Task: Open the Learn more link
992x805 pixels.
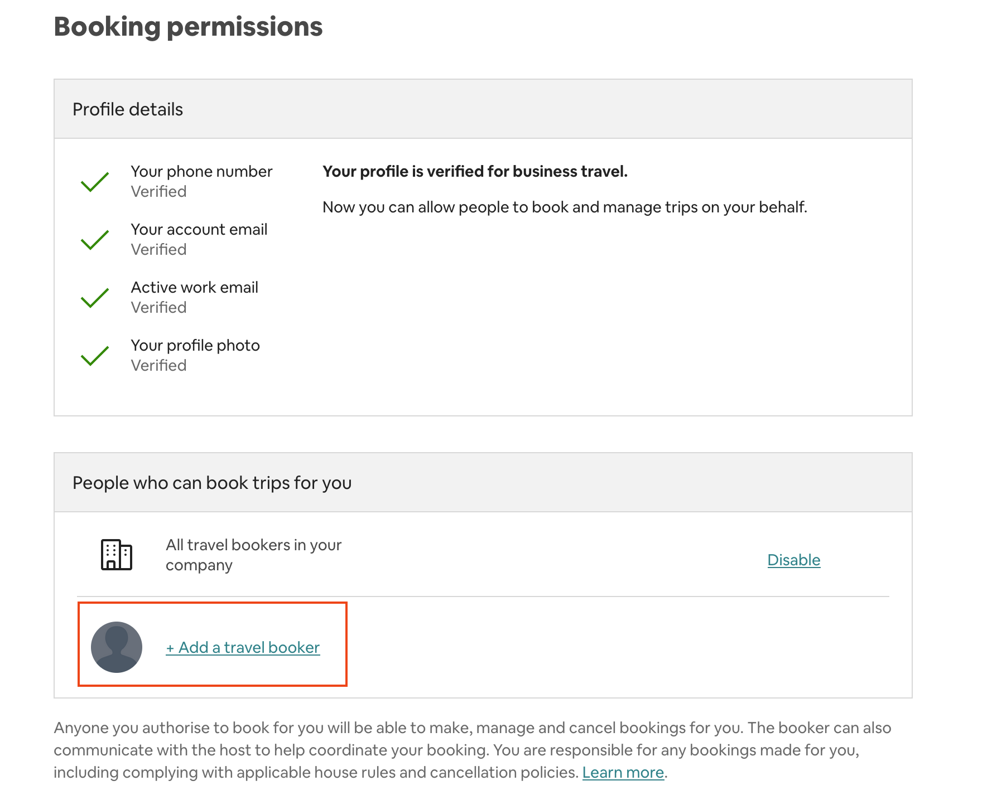Action: click(623, 772)
